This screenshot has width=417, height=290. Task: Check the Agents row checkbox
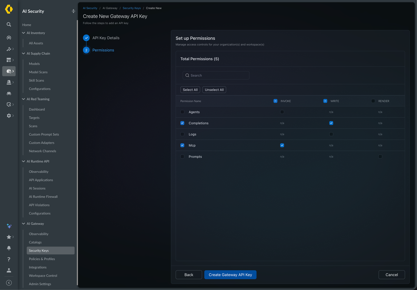[182, 112]
